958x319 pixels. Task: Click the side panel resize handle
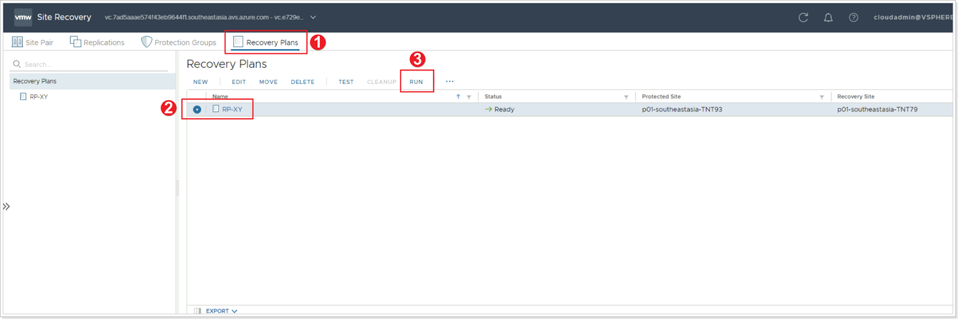point(177,188)
